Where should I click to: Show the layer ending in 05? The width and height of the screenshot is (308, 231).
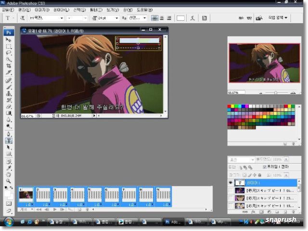tap(231, 191)
